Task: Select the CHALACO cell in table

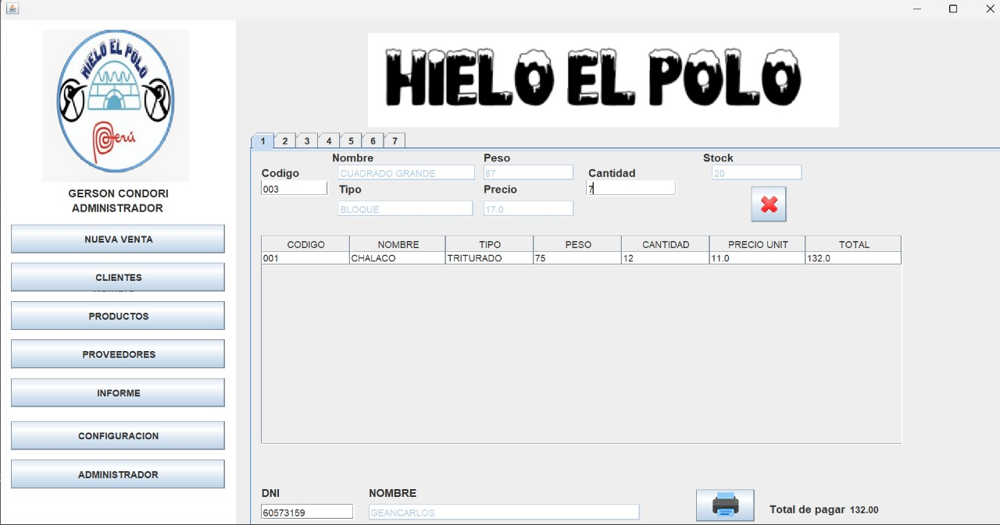Action: 398,258
